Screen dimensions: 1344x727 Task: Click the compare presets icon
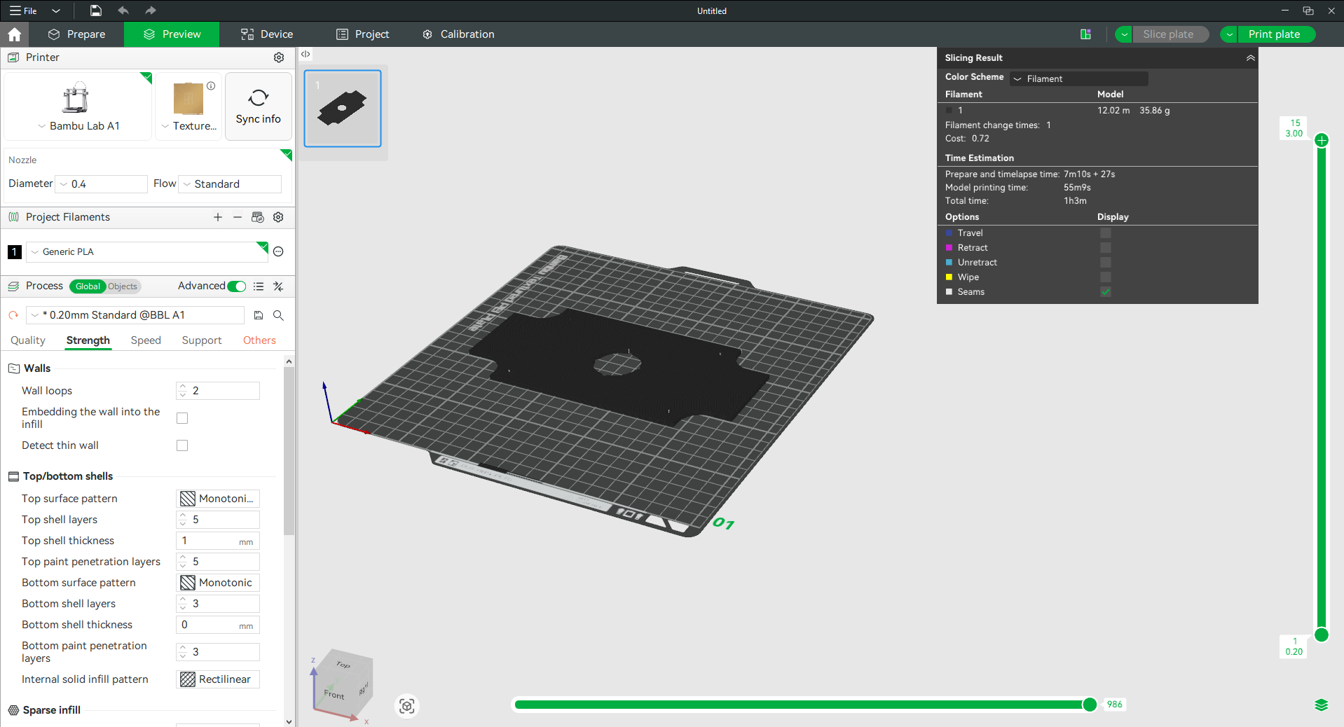[x=278, y=286]
